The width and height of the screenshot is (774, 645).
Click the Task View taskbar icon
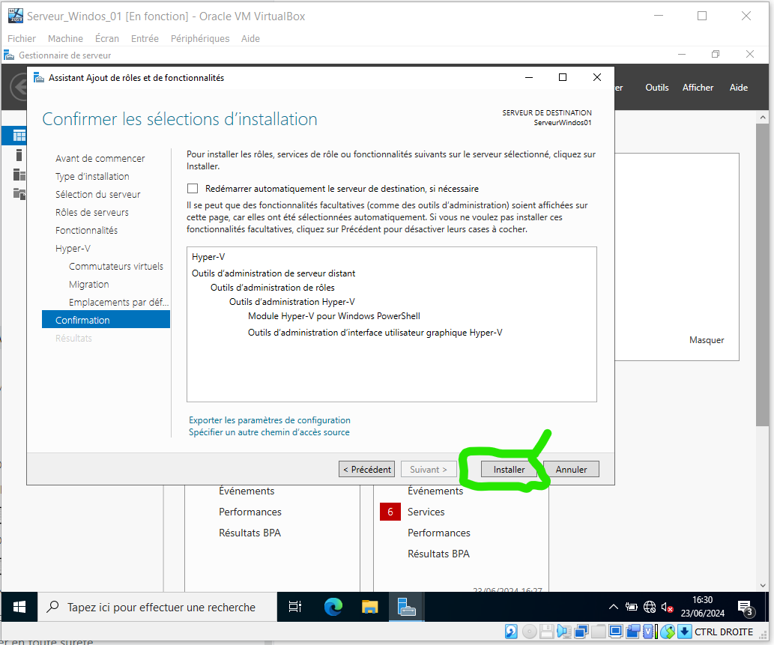[x=295, y=607]
